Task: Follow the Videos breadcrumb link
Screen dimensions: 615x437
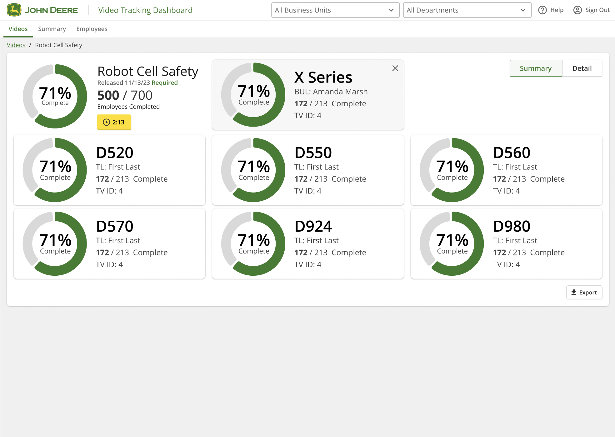Action: point(16,45)
